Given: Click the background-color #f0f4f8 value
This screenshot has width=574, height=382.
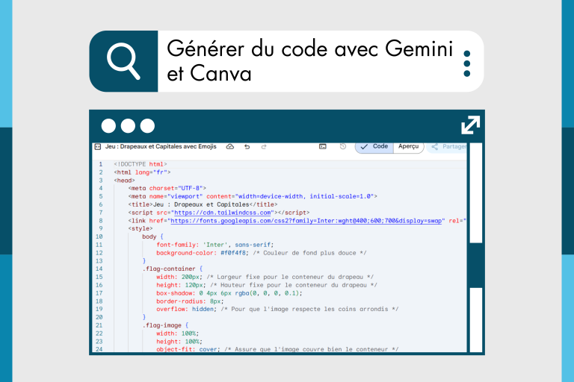Looking at the screenshot, I should click(x=233, y=253).
